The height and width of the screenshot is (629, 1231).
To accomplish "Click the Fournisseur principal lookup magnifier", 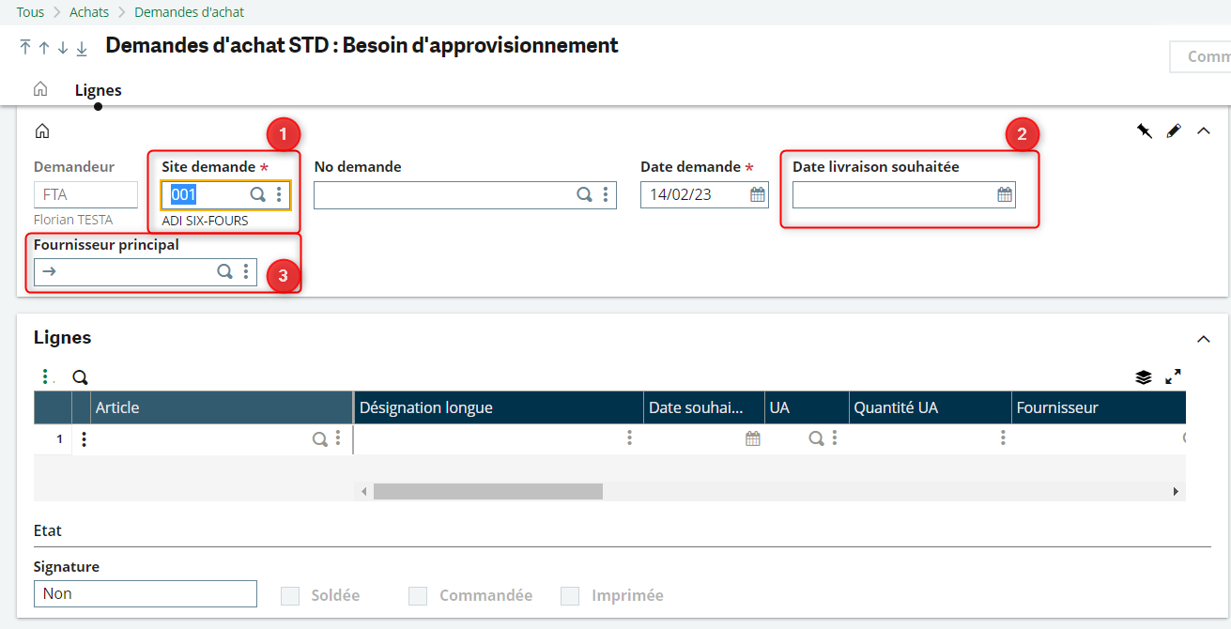I will tap(225, 271).
